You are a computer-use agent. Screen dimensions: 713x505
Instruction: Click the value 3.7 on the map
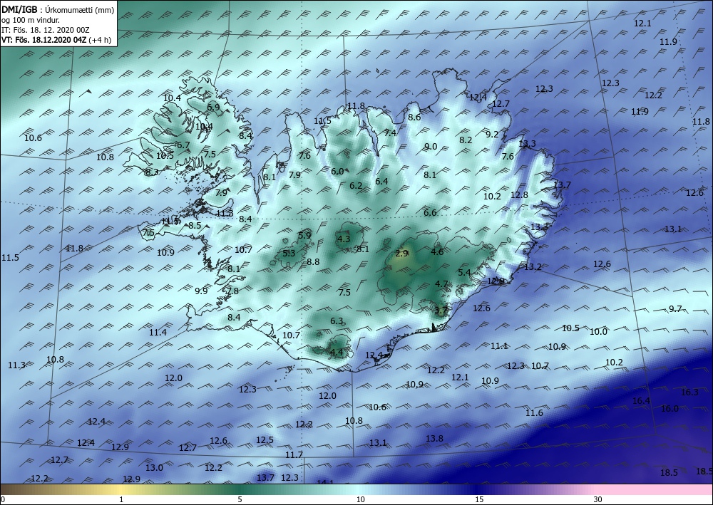pos(441,311)
